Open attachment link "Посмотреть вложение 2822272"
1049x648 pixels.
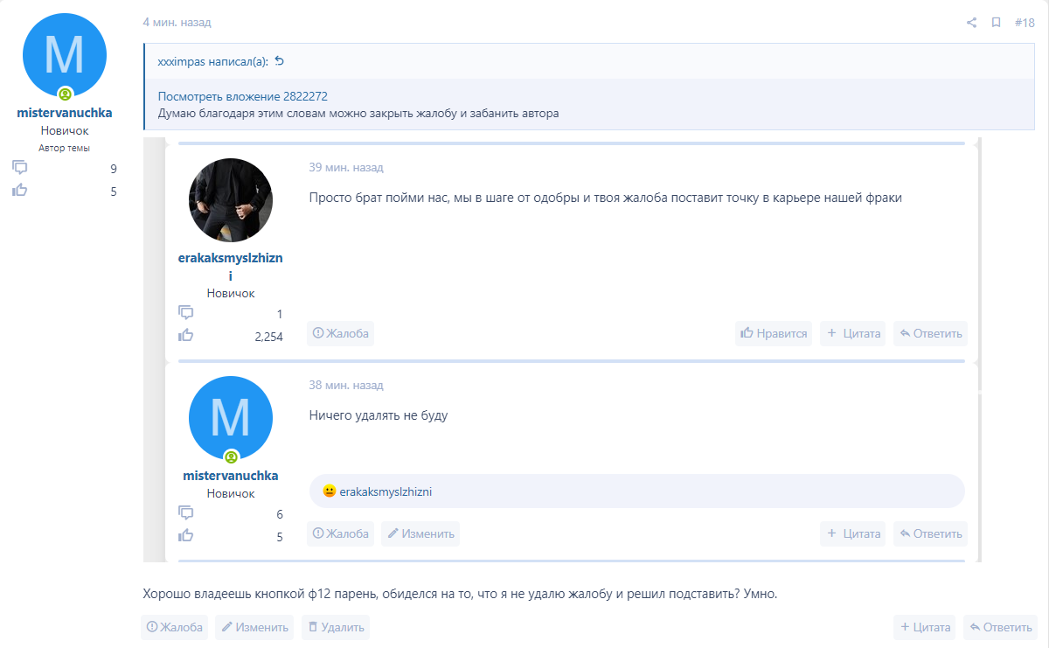pyautogui.click(x=242, y=96)
